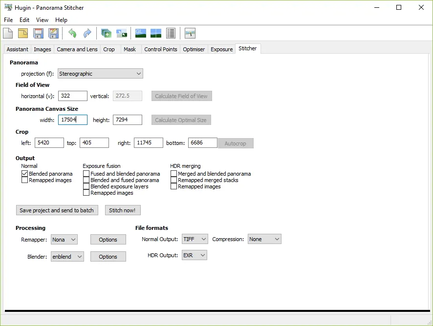This screenshot has height=326, width=433.
Task: Enable Blended exposure layers
Action: click(x=86, y=186)
